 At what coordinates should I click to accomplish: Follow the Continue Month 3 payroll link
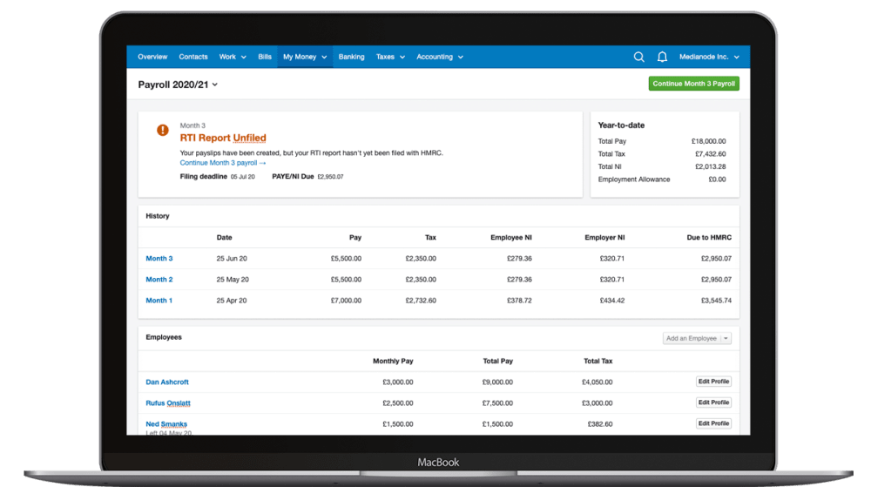coord(223,163)
